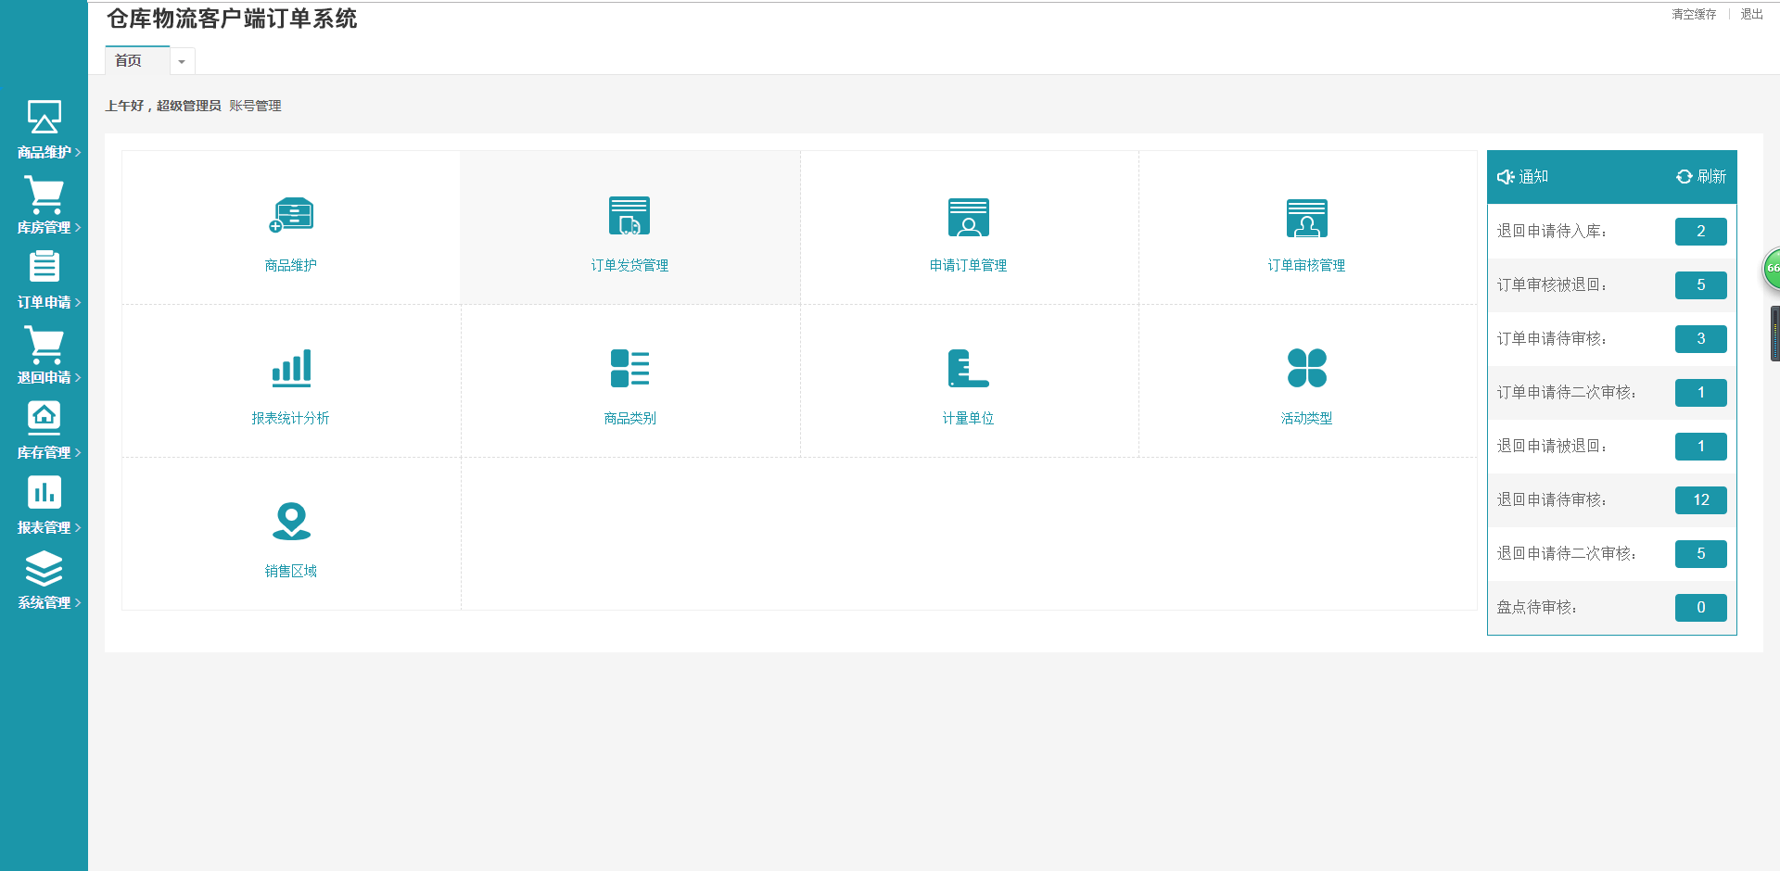The height and width of the screenshot is (871, 1780).
Task: Open the 商品维护 tile icon
Action: [291, 216]
